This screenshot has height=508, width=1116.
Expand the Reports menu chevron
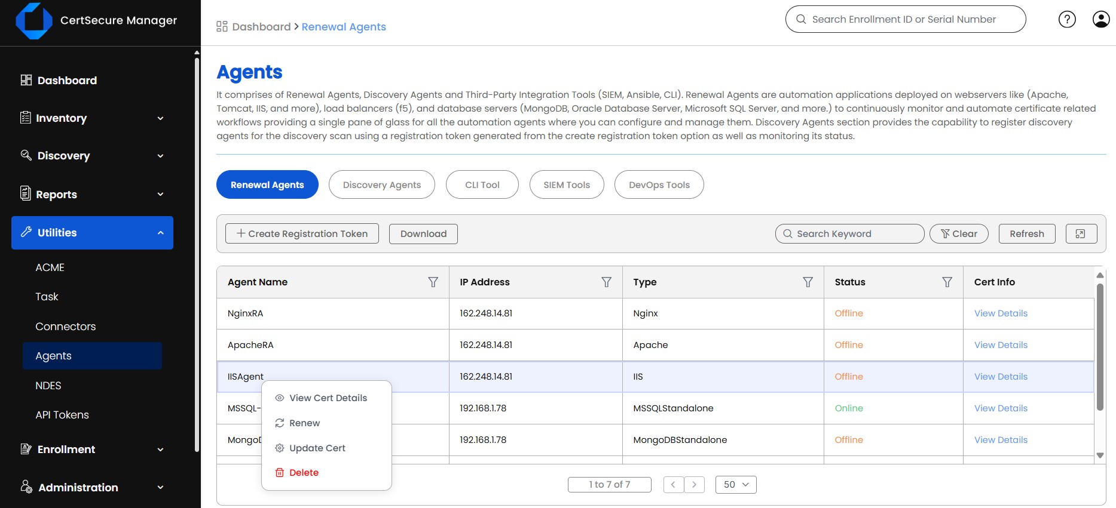click(x=160, y=194)
